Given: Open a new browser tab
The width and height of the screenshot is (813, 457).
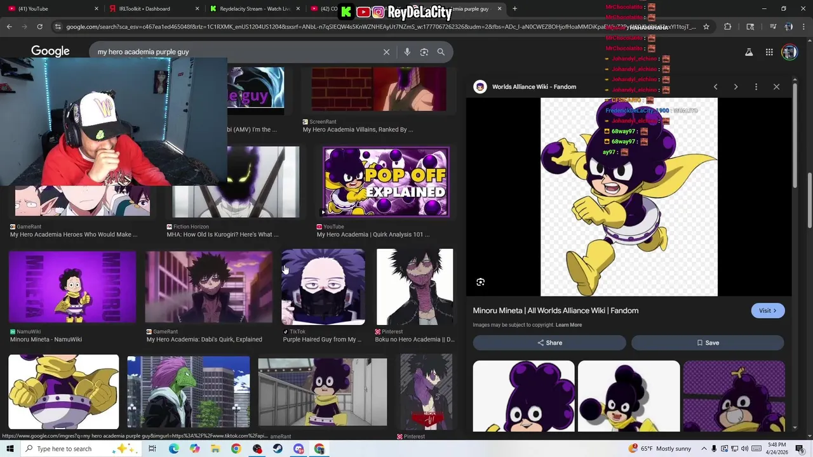Looking at the screenshot, I should tap(514, 9).
